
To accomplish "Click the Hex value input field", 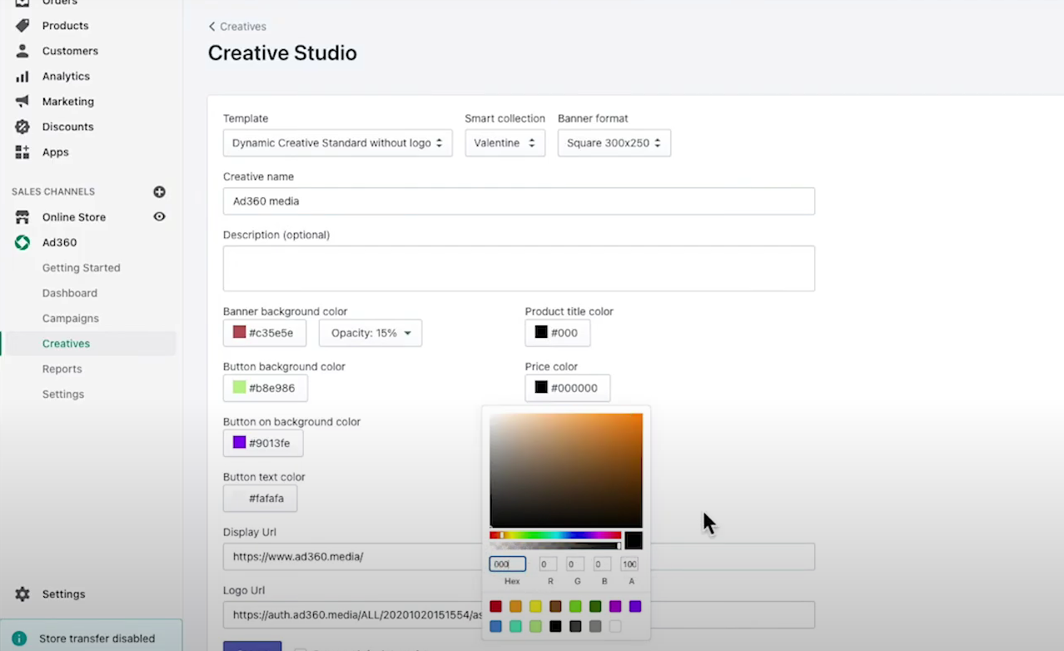I will pos(507,564).
